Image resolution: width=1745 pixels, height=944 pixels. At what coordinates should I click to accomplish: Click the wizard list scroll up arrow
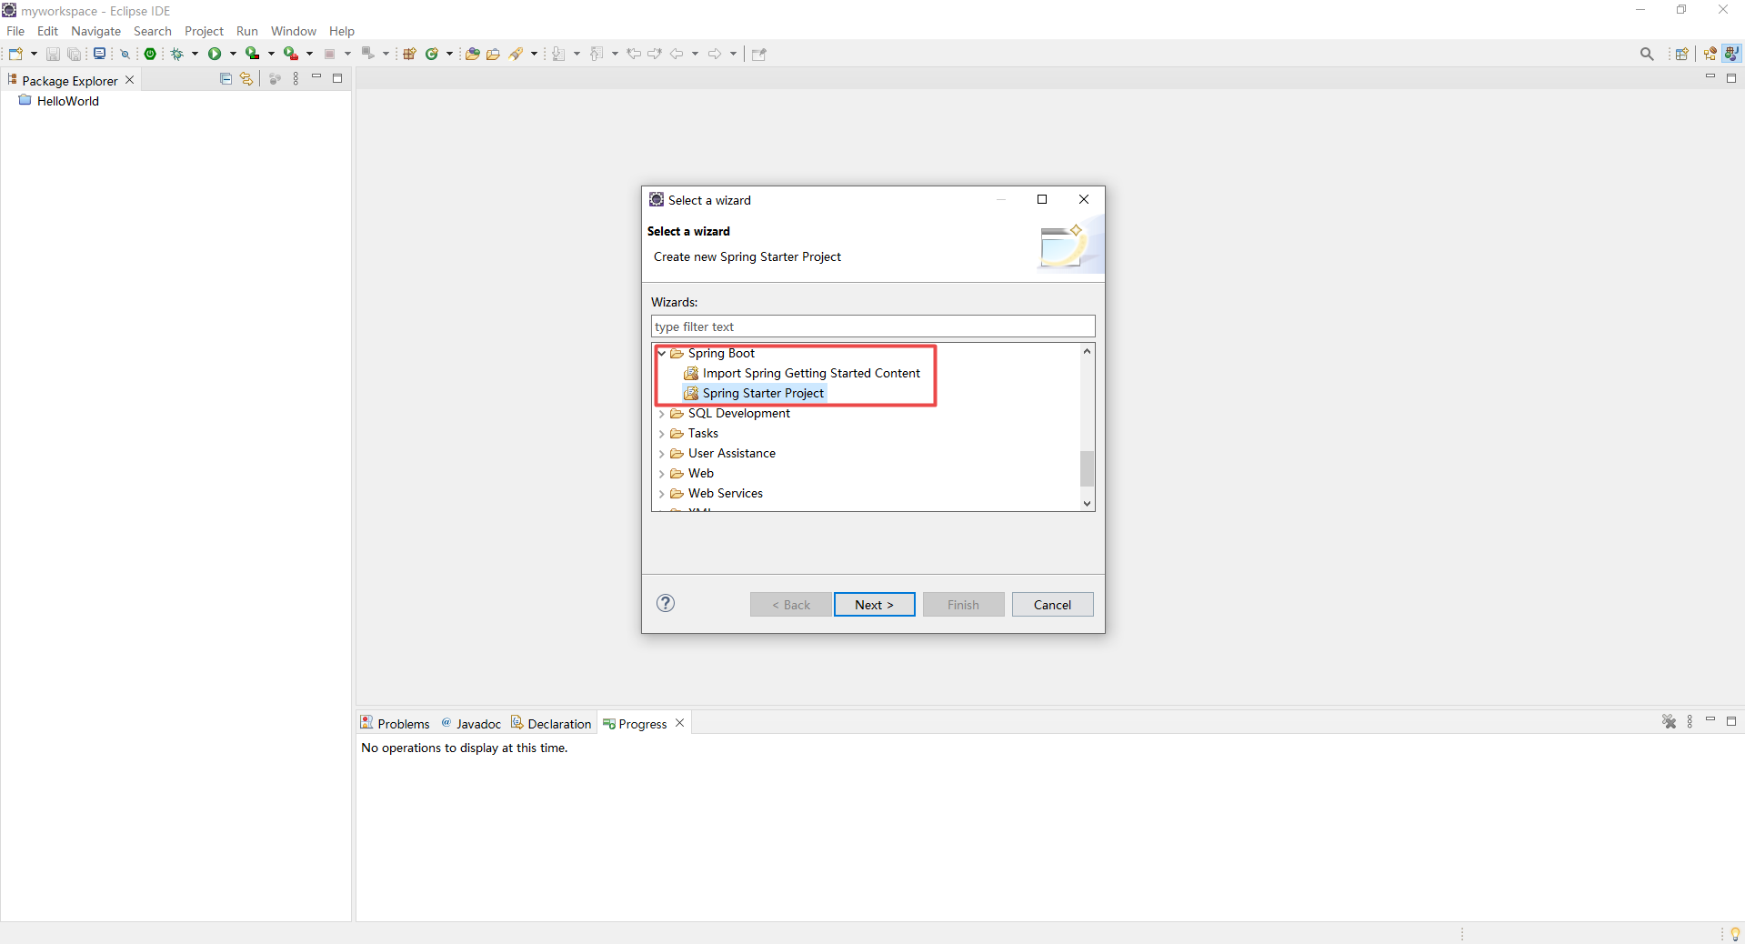[1087, 351]
